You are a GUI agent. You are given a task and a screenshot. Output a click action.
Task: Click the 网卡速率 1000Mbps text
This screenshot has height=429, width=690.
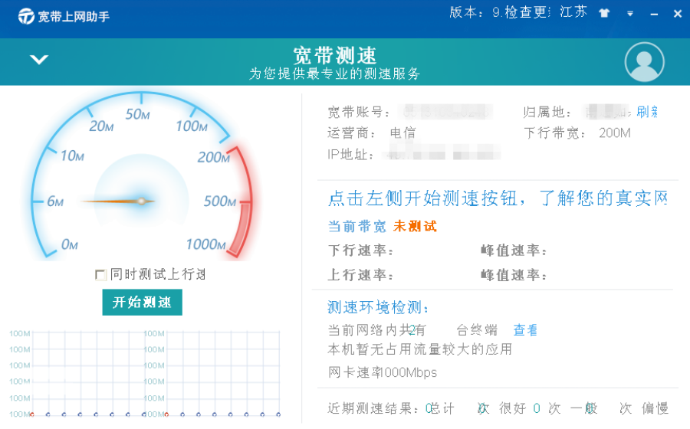383,372
